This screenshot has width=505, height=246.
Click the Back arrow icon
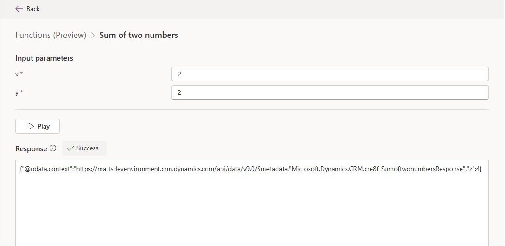pyautogui.click(x=19, y=9)
